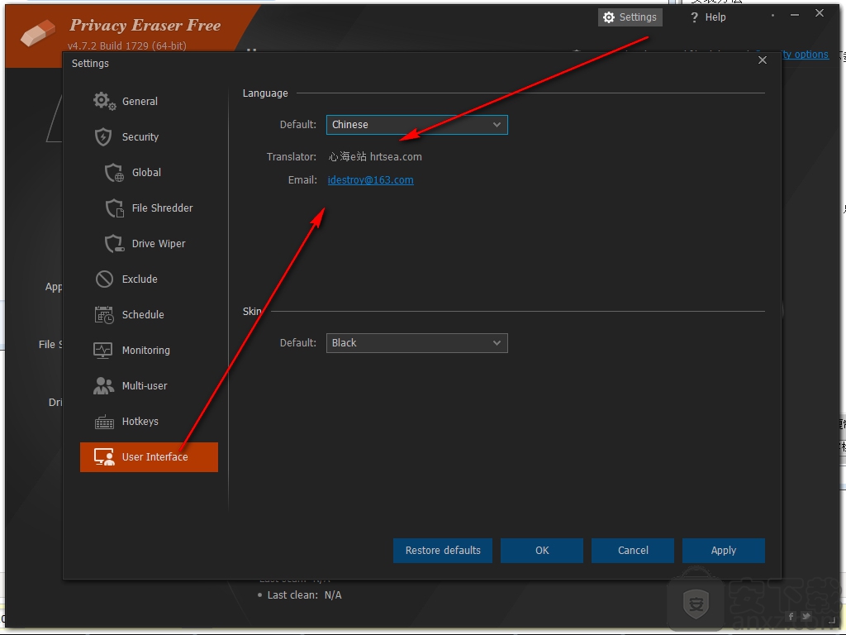Open the Skin default dropdown showing Black

click(x=416, y=343)
